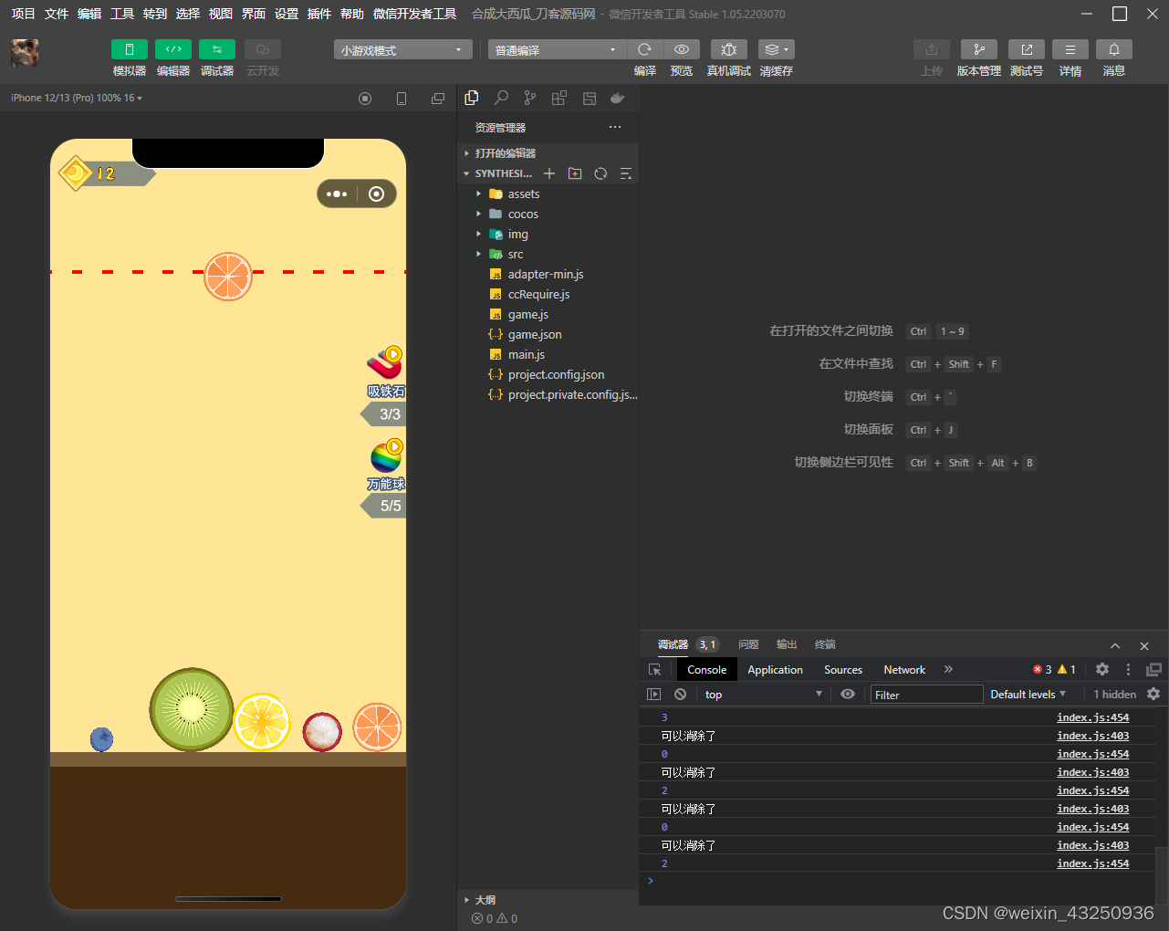Click the simulator stop/record circle icon
Viewport: 1169px width, 931px height.
pyautogui.click(x=365, y=99)
